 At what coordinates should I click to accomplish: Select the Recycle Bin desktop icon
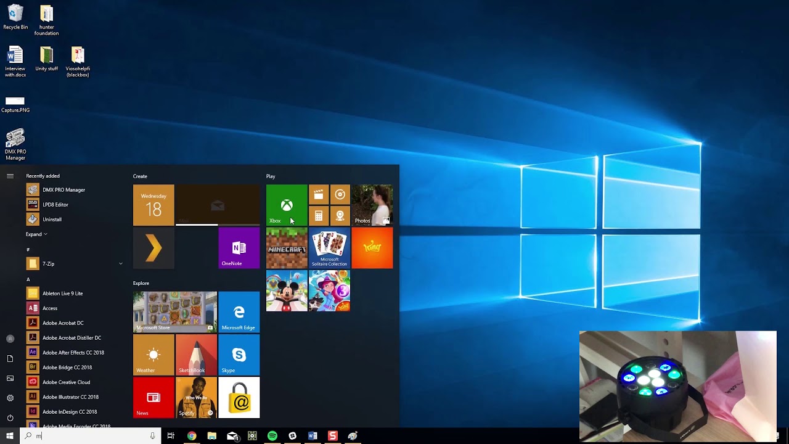point(15,17)
